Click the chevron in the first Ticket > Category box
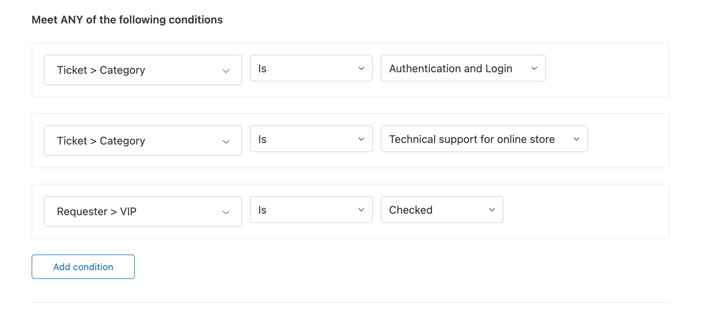The image size is (715, 309). (x=226, y=71)
